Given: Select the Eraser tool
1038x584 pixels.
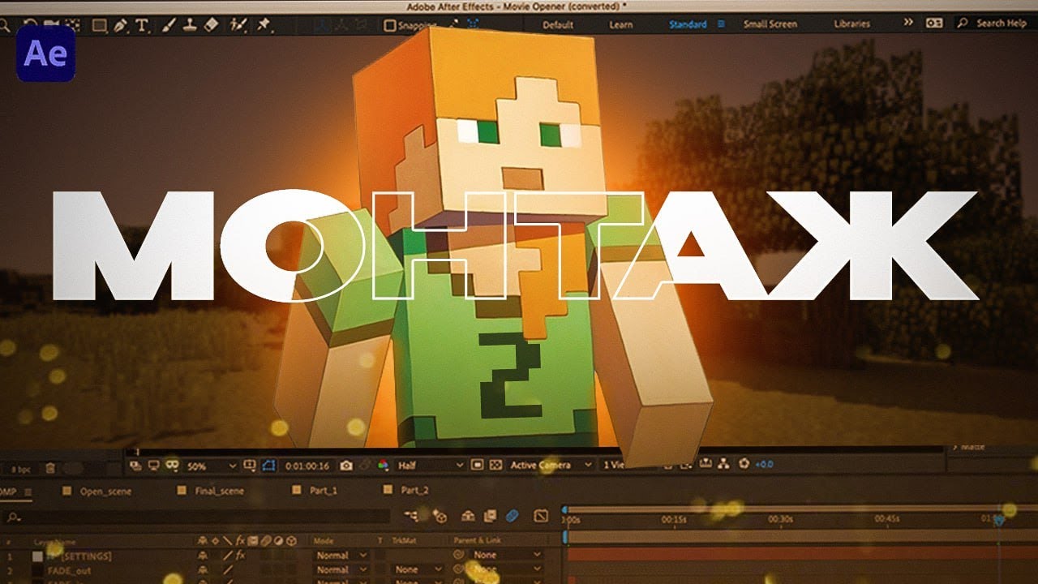Looking at the screenshot, I should point(210,25).
